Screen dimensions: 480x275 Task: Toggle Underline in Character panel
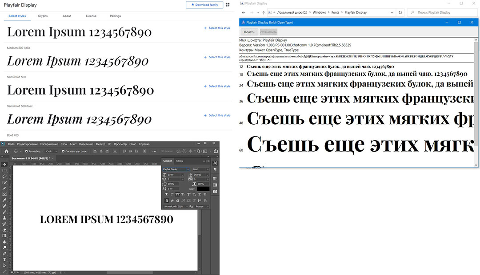click(x=200, y=194)
